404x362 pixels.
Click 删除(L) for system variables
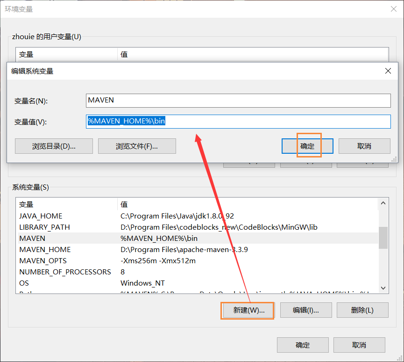click(x=362, y=310)
